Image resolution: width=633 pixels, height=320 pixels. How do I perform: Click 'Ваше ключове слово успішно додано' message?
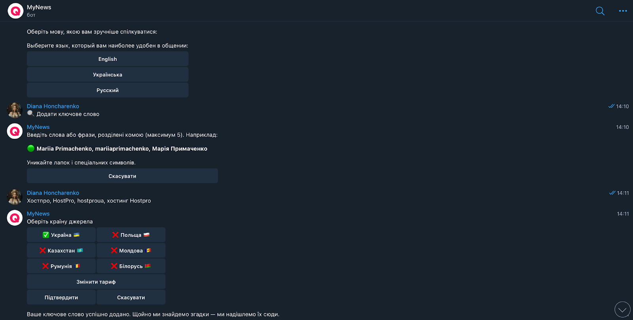coord(153,314)
